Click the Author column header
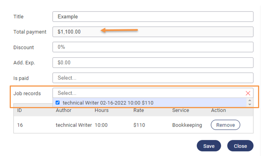Viewport: 273px width, 156px height. point(63,110)
